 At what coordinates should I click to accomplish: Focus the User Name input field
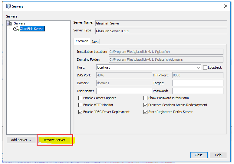pyautogui.click(x=124, y=91)
